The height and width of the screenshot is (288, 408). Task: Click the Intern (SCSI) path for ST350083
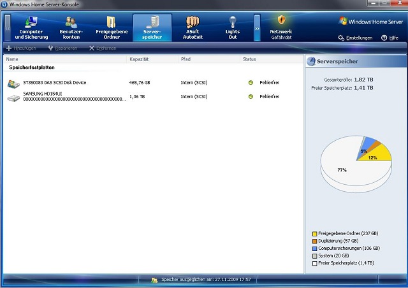point(194,83)
